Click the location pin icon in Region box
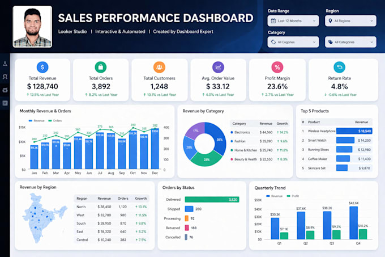 point(330,21)
